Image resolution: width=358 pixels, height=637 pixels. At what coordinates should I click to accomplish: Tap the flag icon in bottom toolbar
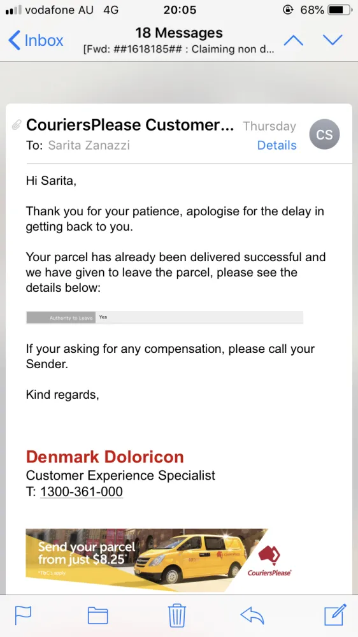23,615
